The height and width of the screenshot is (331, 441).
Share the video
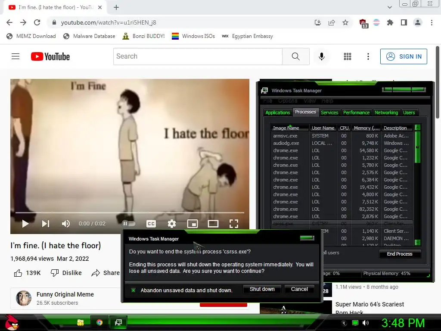[x=106, y=273]
